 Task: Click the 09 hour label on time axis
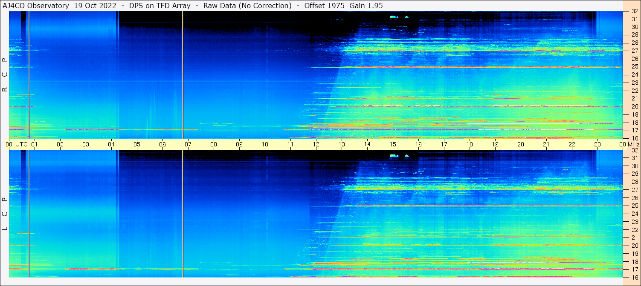[239, 144]
